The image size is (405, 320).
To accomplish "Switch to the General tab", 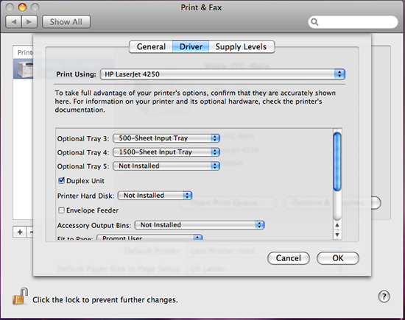I will coord(151,46).
